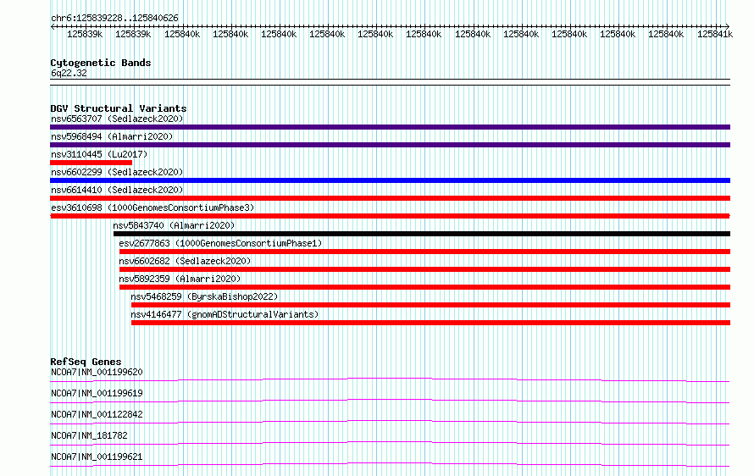754x476 pixels.
Task: Click the Cytogenetic Bands track title
Action: click(x=101, y=63)
